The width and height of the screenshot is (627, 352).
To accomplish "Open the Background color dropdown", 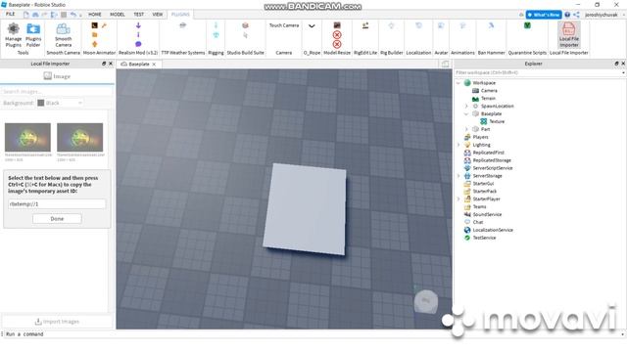I will click(60, 103).
